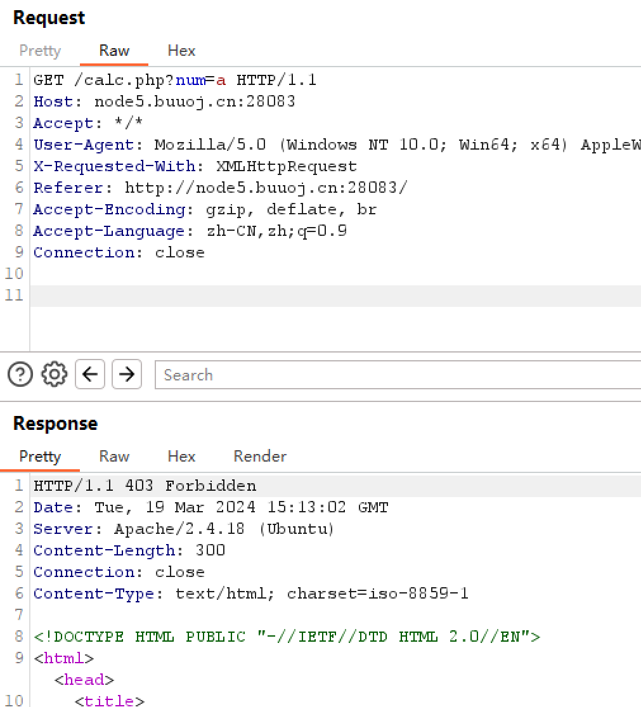Image resolution: width=641 pixels, height=707 pixels.
Task: Click the Date response header line
Action: (211, 507)
